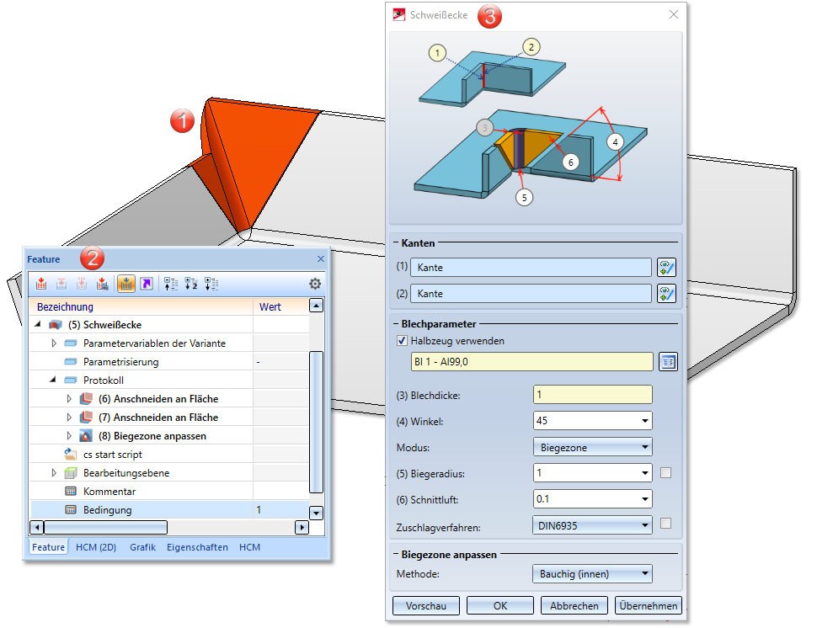Viewport: 817px width, 628px height.
Task: Collapse all feature tree levels icon
Action: tap(171, 284)
